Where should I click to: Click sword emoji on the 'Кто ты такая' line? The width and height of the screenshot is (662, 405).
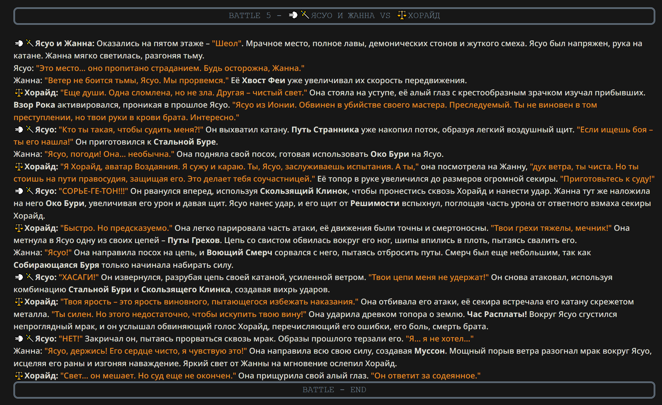coord(30,129)
